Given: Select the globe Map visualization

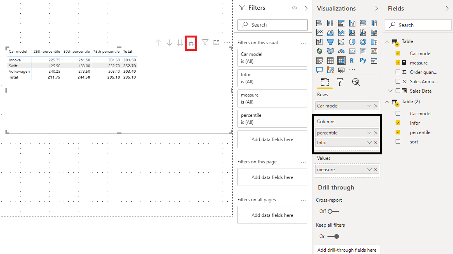Looking at the screenshot, I should click(319, 51).
